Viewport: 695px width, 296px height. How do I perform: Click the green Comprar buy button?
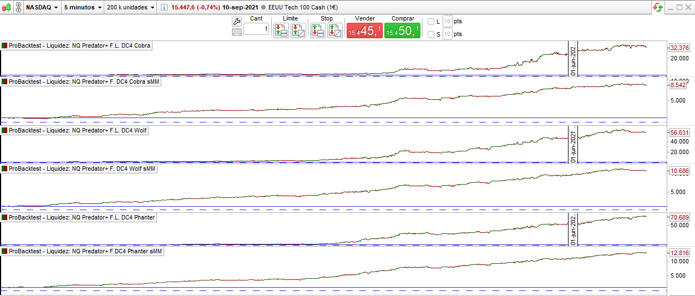click(403, 30)
